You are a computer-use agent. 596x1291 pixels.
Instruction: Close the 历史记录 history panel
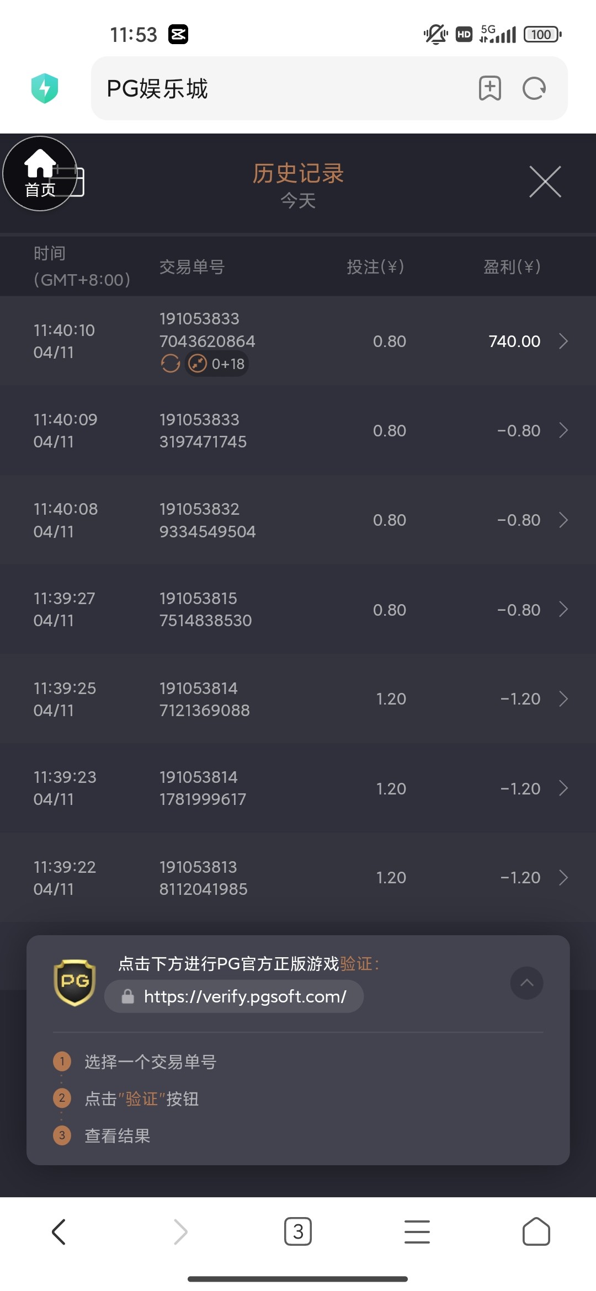(545, 182)
